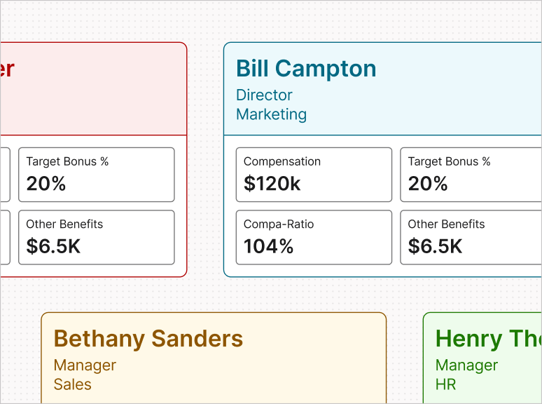Select the green Henry card name
542x404 pixels.
(488, 339)
